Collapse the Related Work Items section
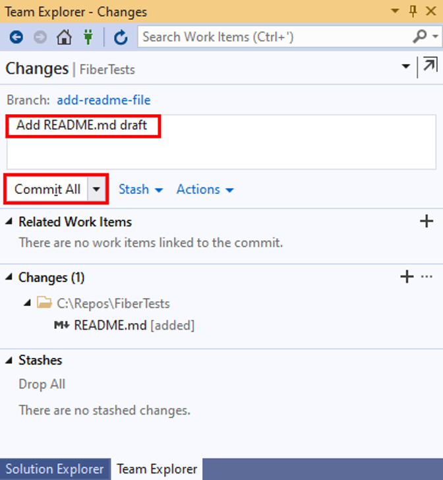 (x=9, y=222)
